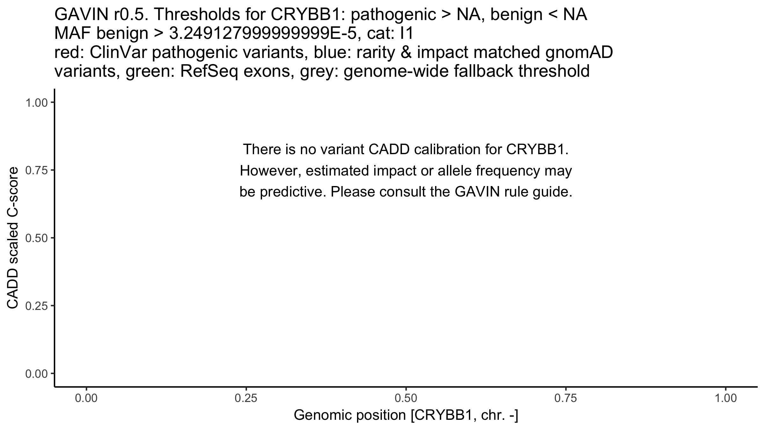The height and width of the screenshot is (430, 765).
Task: Click the x-axis tick label 0.00
Action: 86,399
